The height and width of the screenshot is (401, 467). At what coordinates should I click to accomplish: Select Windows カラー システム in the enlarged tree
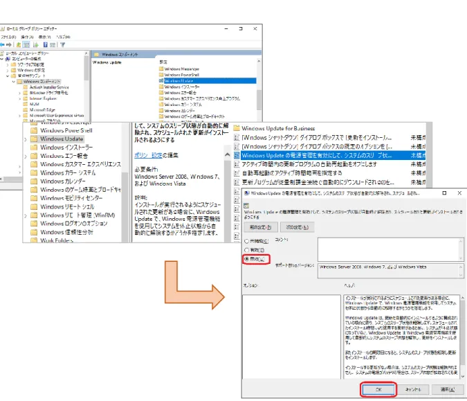68,173
